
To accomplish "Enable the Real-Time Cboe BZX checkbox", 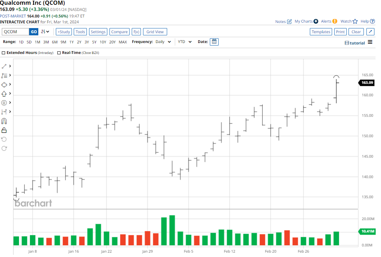I will [x=59, y=53].
